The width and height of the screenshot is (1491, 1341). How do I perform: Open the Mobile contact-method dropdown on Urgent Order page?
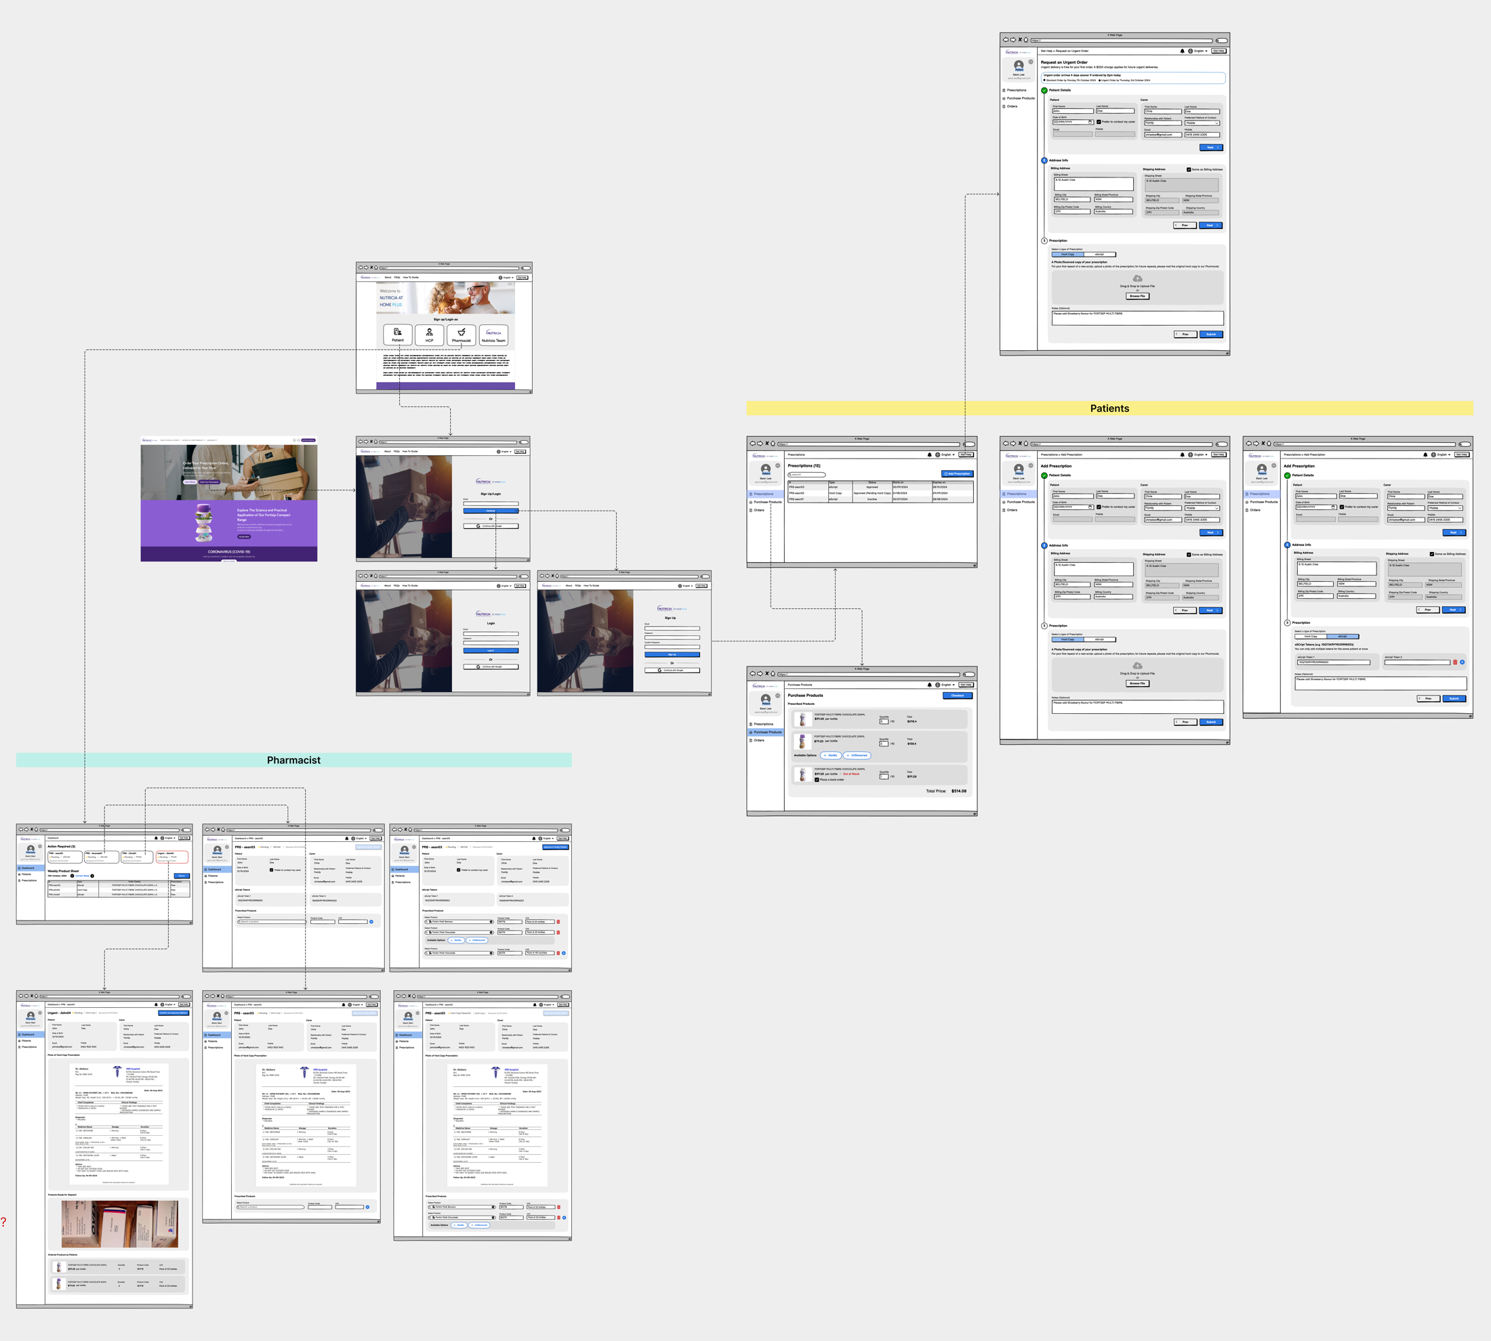(x=1202, y=123)
